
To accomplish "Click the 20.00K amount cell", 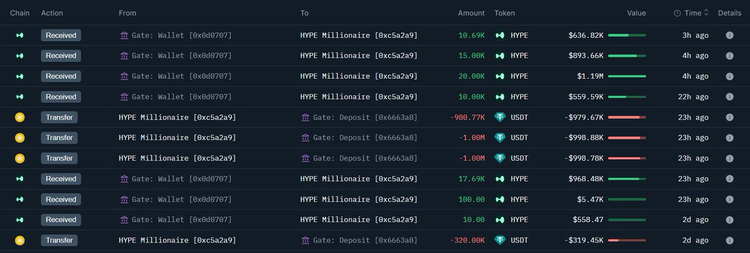I will coord(471,77).
